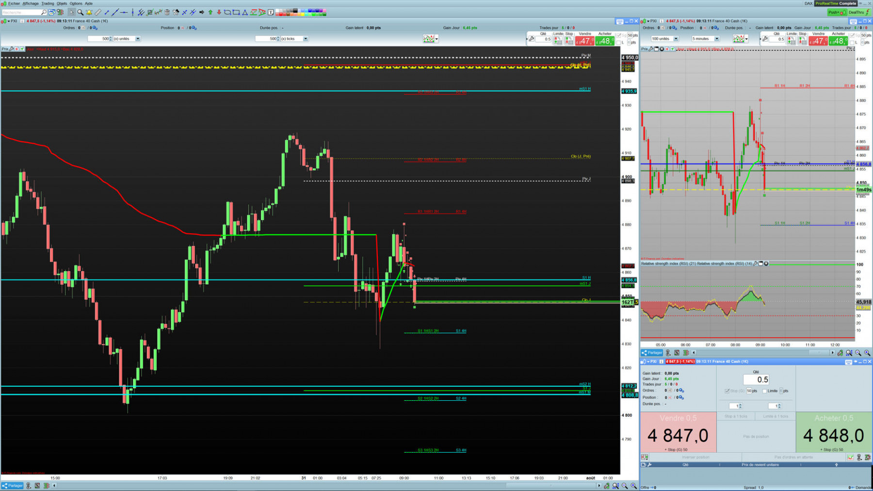This screenshot has width=873, height=491.
Task: Open the Affichage menu
Action: click(31, 3)
